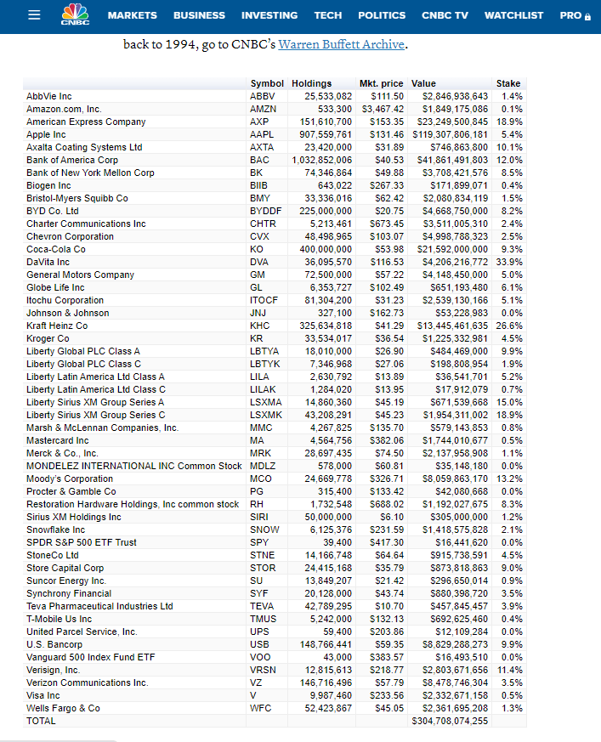Screen dimensions: 601x742
Task: Click the STNE symbol cell
Action: [262, 556]
